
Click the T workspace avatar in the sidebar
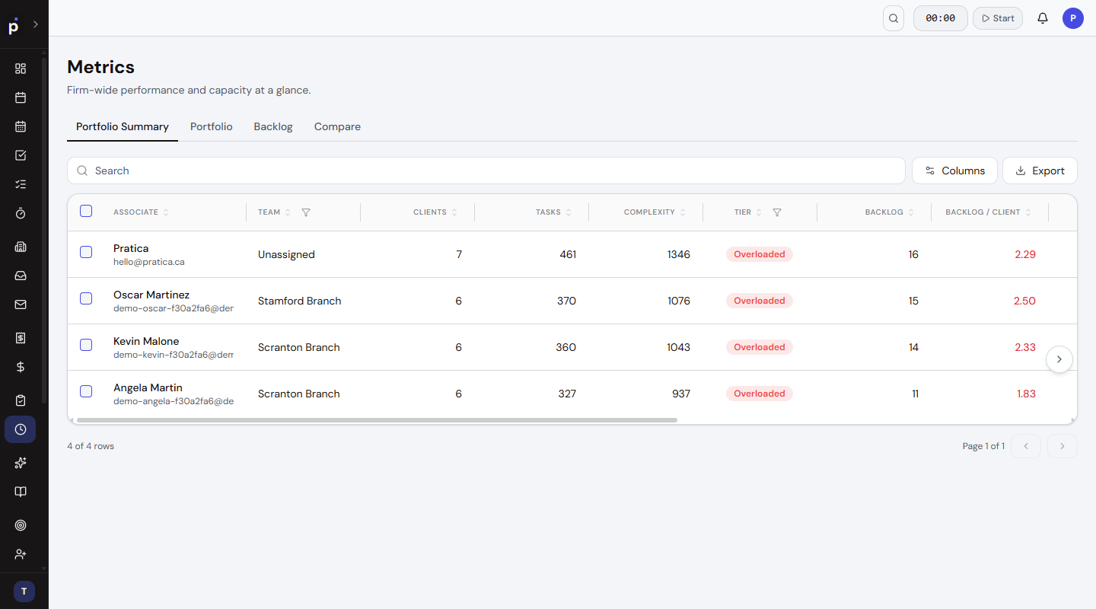(x=24, y=591)
